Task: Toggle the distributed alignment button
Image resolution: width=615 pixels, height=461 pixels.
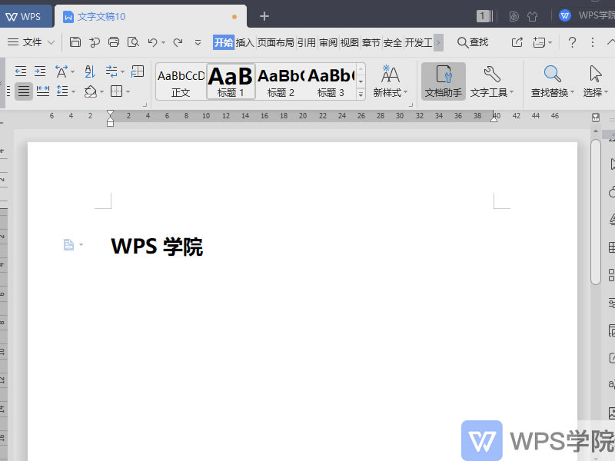Action: point(42,91)
